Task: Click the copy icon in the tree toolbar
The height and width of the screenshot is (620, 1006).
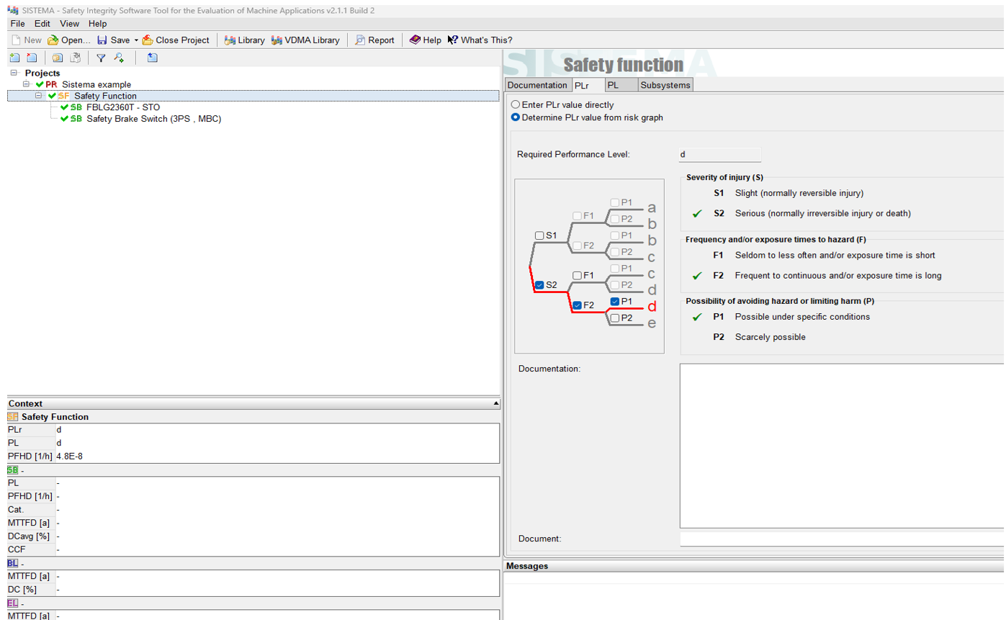Action: tap(57, 58)
